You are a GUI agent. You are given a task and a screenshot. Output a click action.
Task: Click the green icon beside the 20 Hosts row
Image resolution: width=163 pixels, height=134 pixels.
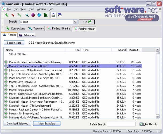tap(6, 62)
